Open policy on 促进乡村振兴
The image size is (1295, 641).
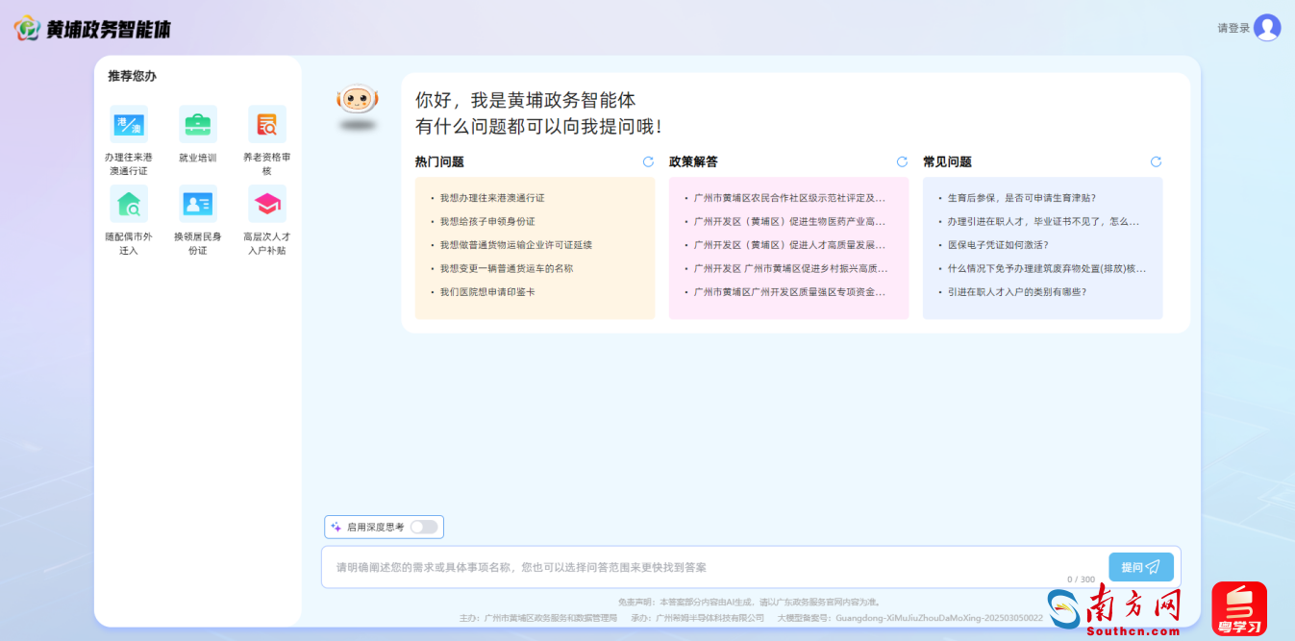(789, 268)
